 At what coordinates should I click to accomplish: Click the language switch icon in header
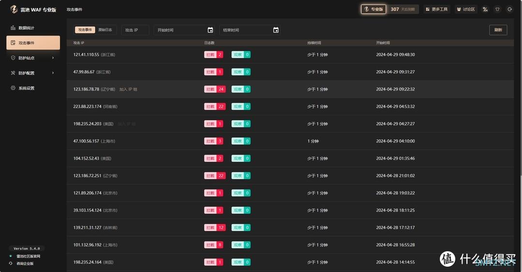485,9
